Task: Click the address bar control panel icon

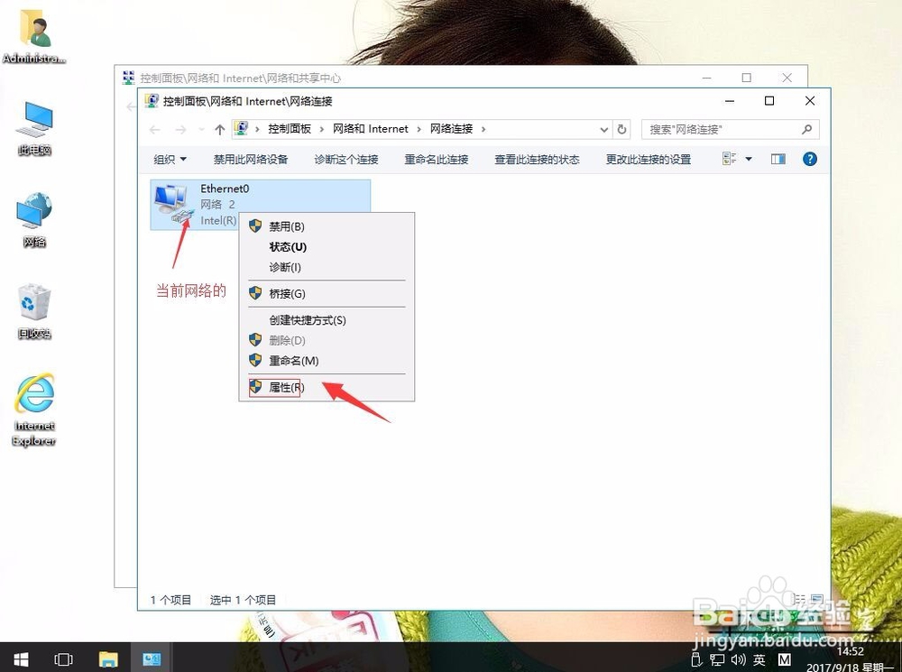Action: tap(242, 128)
